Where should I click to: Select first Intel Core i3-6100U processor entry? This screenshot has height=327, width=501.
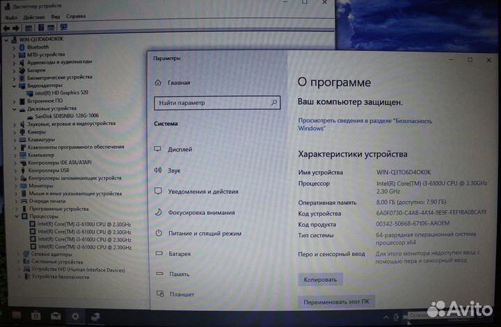tap(84, 224)
